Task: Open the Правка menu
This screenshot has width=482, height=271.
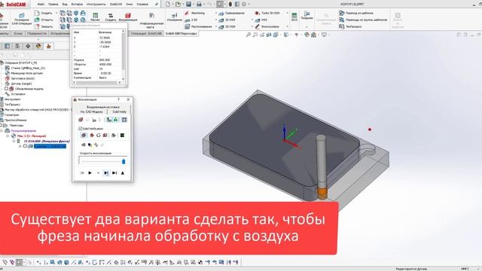Action: (x=53, y=5)
